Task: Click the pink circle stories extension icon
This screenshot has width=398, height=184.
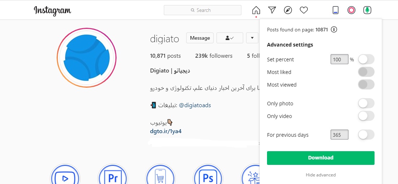Action: tap(351, 10)
